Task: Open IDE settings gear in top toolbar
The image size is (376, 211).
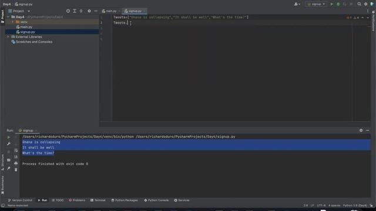Action: pyautogui.click(x=365, y=4)
